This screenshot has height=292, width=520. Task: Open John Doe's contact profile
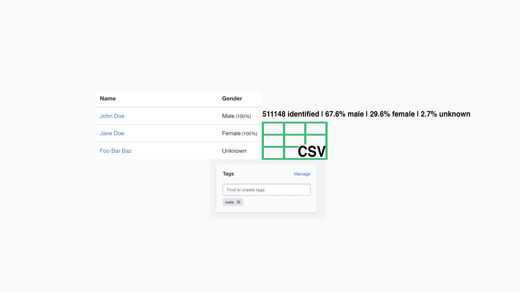112,116
